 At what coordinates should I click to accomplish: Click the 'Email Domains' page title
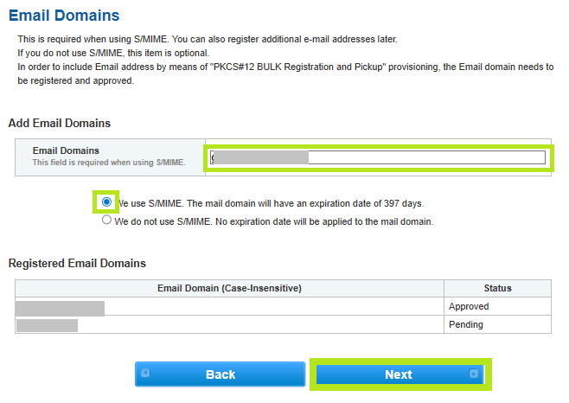pyautogui.click(x=64, y=16)
